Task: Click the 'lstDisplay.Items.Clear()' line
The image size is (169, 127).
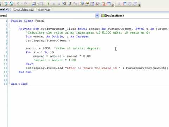Action: (x=48, y=41)
